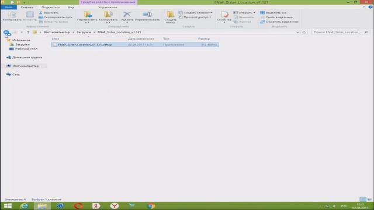Click the search magnifier icon
The height and width of the screenshot is (210, 374).
[x=366, y=32]
